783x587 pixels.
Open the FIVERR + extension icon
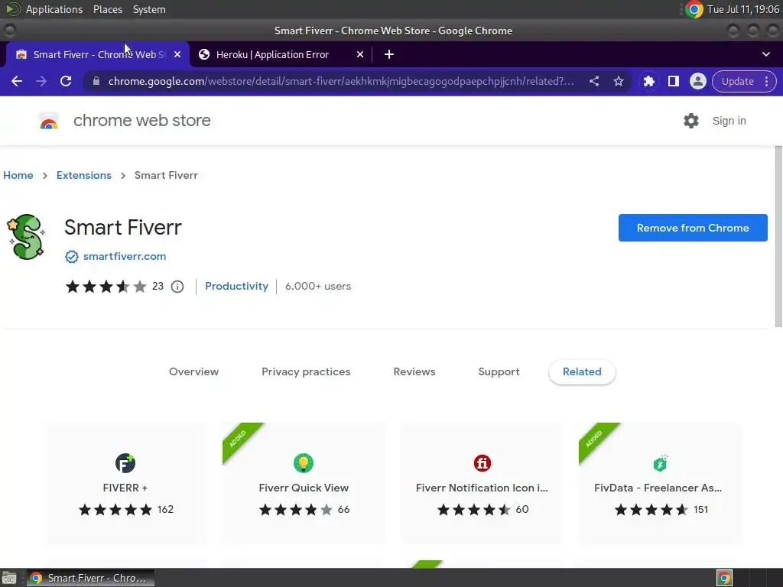click(x=125, y=463)
